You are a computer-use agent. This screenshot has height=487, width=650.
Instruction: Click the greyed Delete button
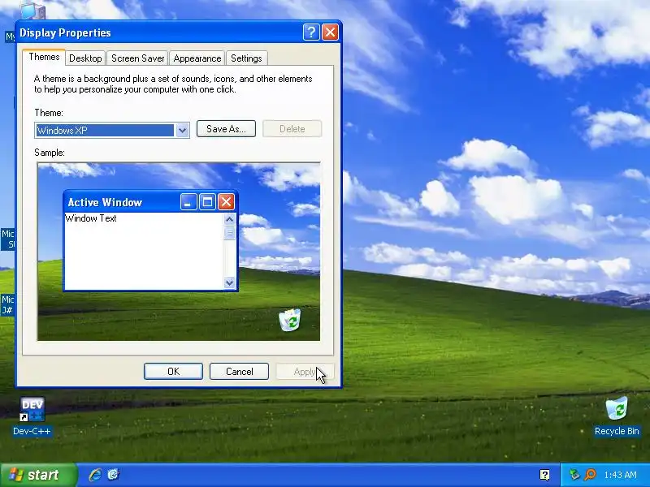292,129
